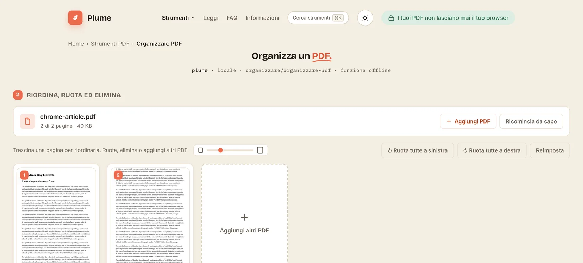Click the chrome-article.pdf file name

pyautogui.click(x=68, y=117)
